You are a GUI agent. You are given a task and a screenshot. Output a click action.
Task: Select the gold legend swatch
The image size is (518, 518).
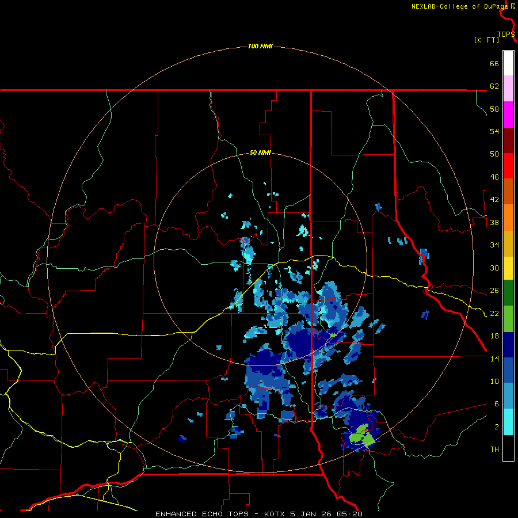point(508,243)
